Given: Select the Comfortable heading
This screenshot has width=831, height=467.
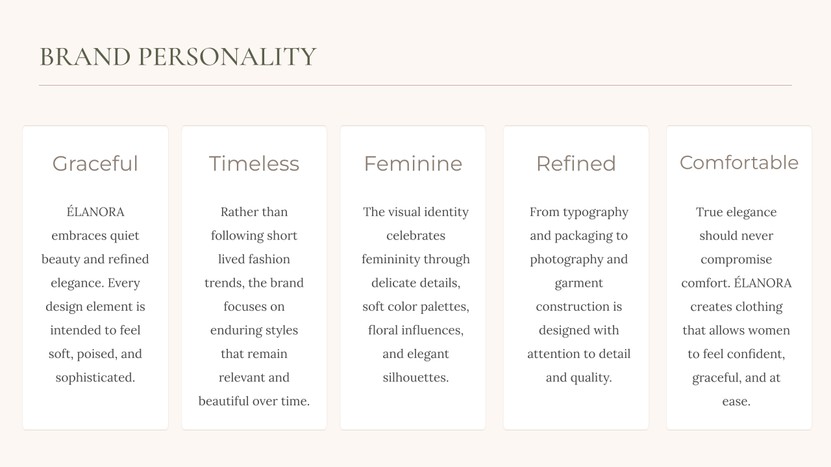Looking at the screenshot, I should coord(739,163).
